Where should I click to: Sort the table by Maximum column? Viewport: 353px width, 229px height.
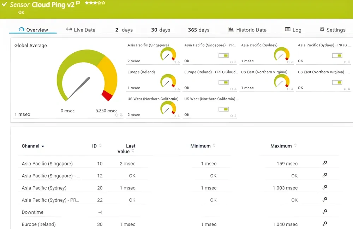point(295,146)
